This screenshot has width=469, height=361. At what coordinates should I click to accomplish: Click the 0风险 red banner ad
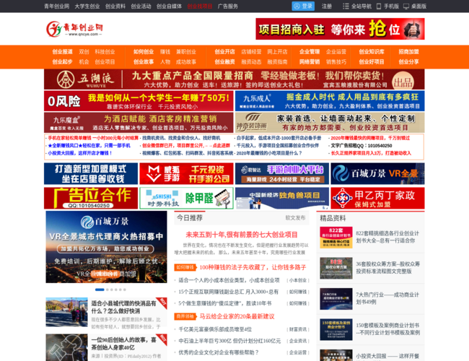click(x=139, y=101)
